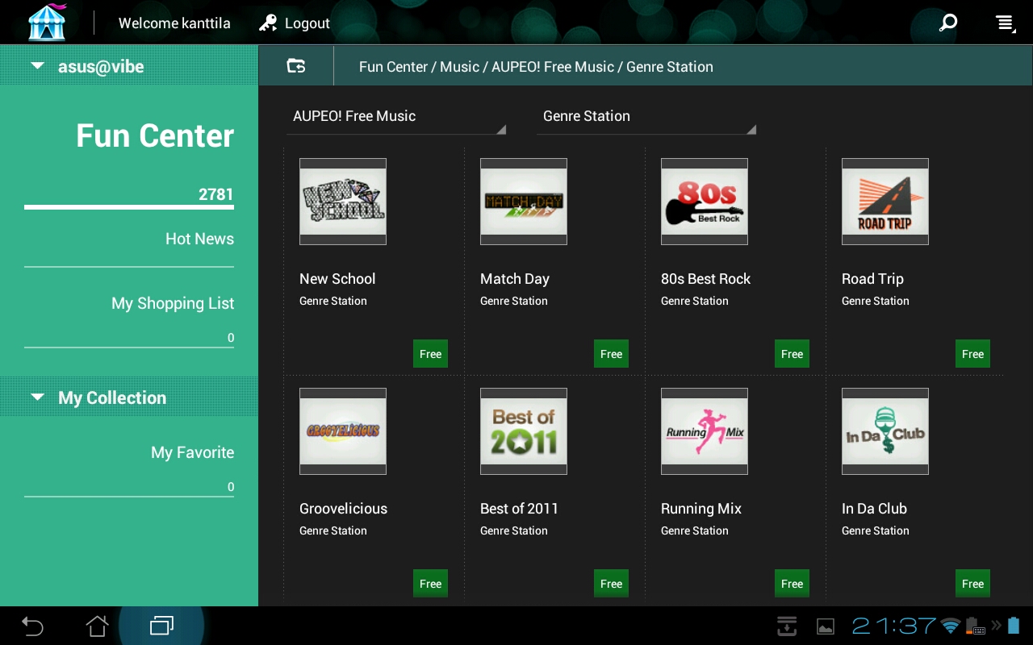
Task: Click the Best of 2011 title text
Action: 519,509
